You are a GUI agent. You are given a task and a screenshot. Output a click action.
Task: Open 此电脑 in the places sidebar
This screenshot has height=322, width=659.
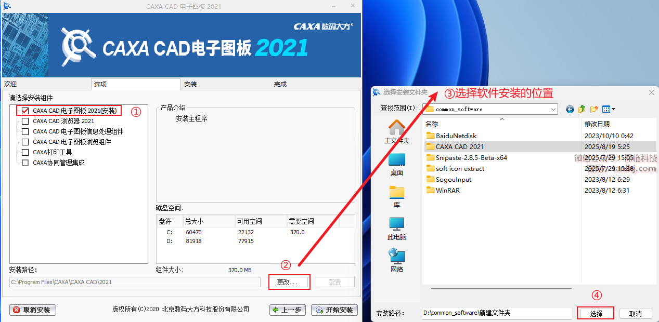coord(397,229)
